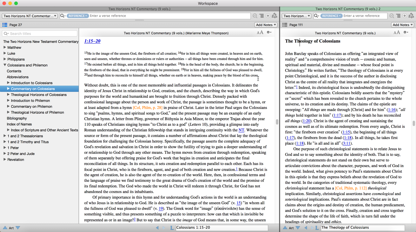This screenshot has width=416, height=232.
Task: Click left pane plus circle icon
Action: 268,16
